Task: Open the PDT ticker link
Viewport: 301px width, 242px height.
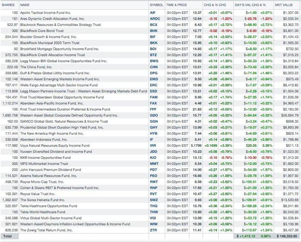Action: tap(153, 170)
